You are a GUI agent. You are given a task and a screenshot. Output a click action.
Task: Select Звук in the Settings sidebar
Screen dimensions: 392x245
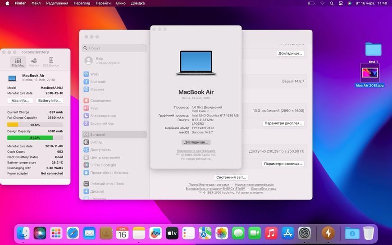[114, 108]
